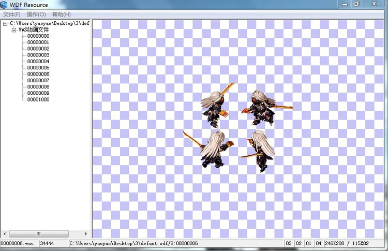The height and width of the screenshot is (251, 388).
Task: Click the horizontal scrollbar thumb in tree panel
Action: click(38, 234)
